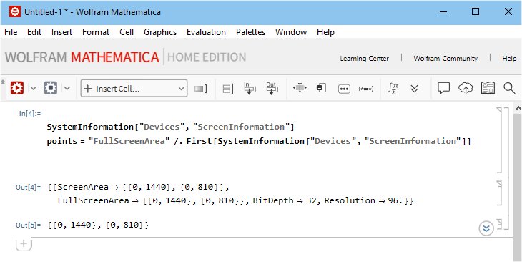Click the magnifying glass search icon
Image resolution: width=522 pixels, height=262 pixels.
coord(509,88)
